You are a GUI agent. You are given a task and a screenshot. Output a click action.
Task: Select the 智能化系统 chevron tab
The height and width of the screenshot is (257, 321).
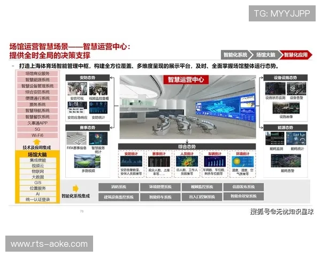coord(235,55)
